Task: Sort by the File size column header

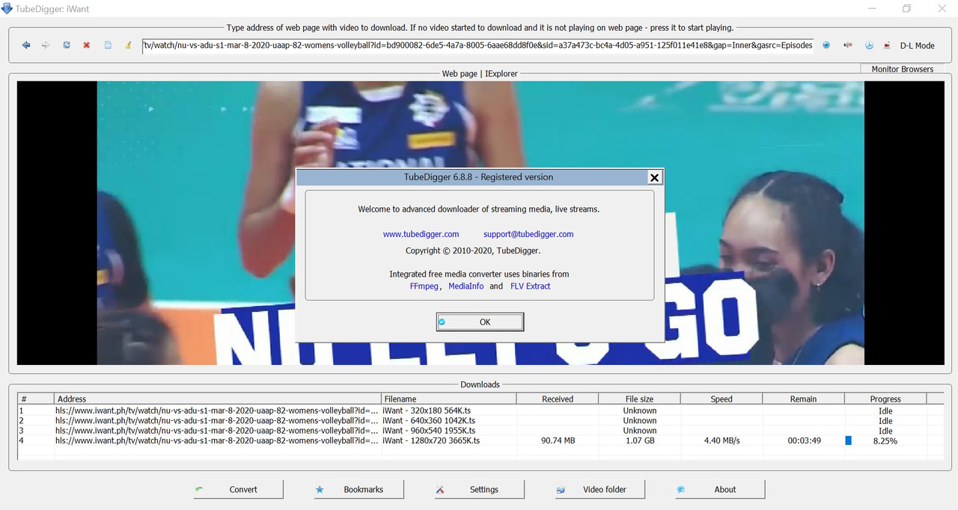Action: 639,399
